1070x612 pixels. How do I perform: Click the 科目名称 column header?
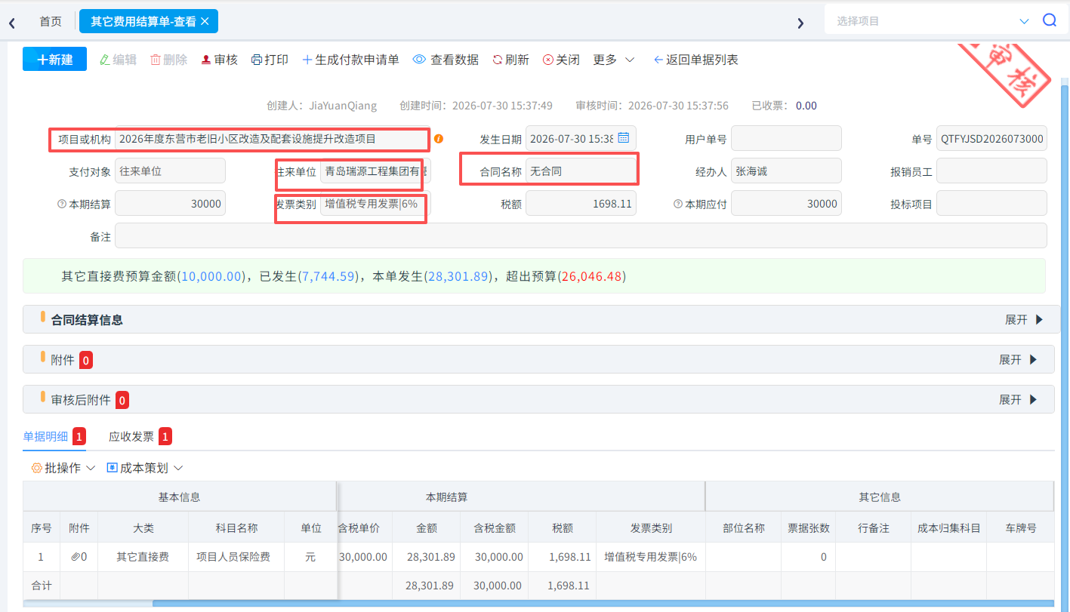point(236,528)
